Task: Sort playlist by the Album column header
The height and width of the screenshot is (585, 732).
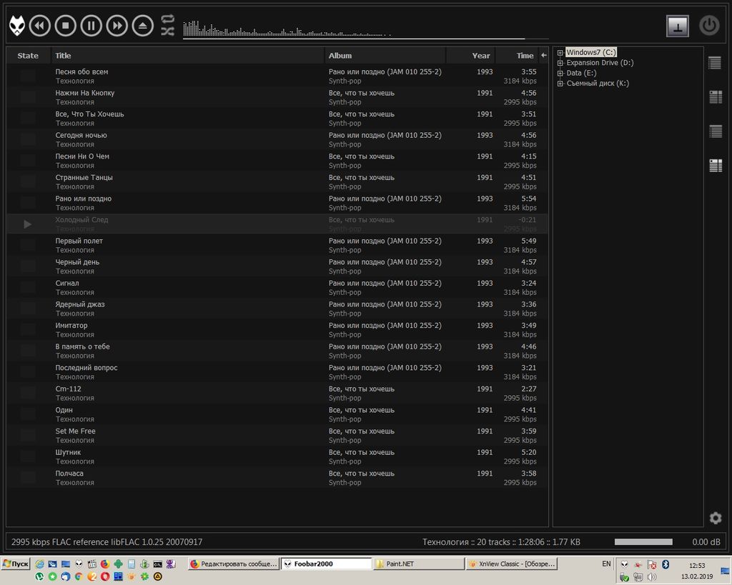Action: [x=385, y=56]
